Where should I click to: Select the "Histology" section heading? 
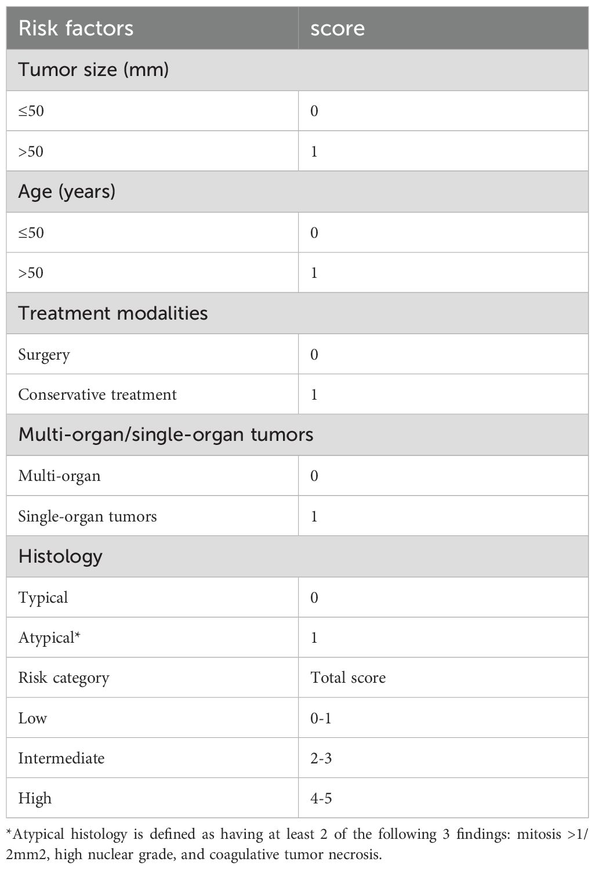60,556
